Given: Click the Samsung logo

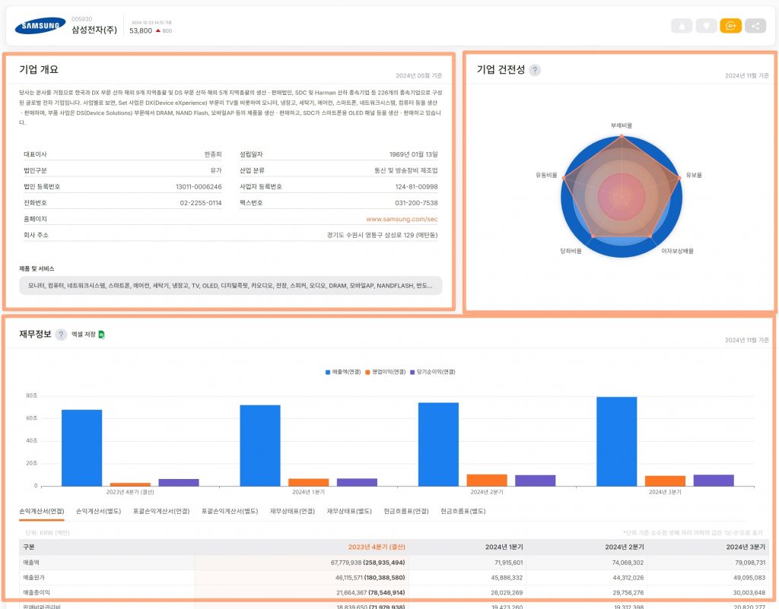Looking at the screenshot, I should 40,26.
